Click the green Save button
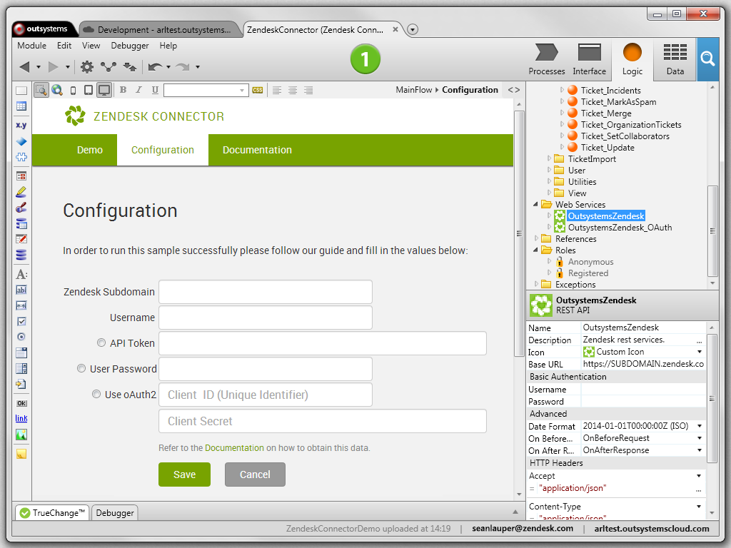731x548 pixels. [x=184, y=475]
